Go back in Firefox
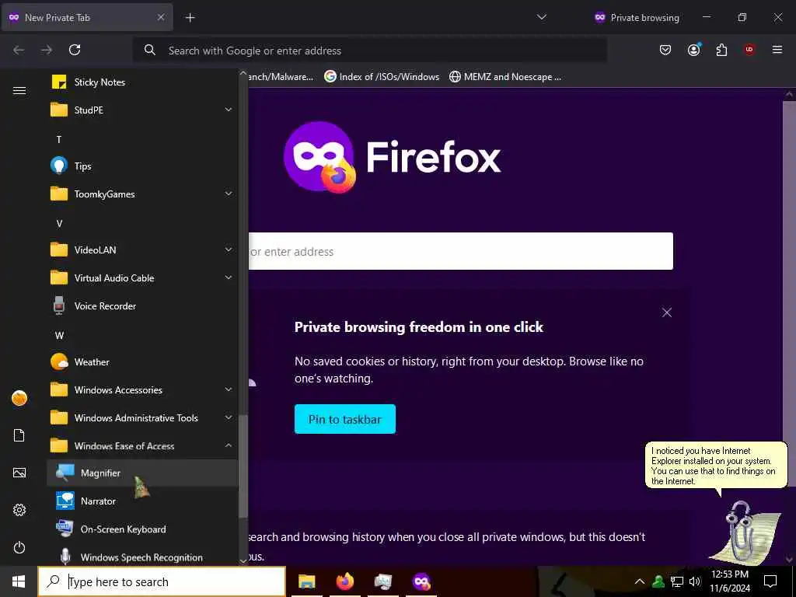The width and height of the screenshot is (796, 597). (x=19, y=50)
